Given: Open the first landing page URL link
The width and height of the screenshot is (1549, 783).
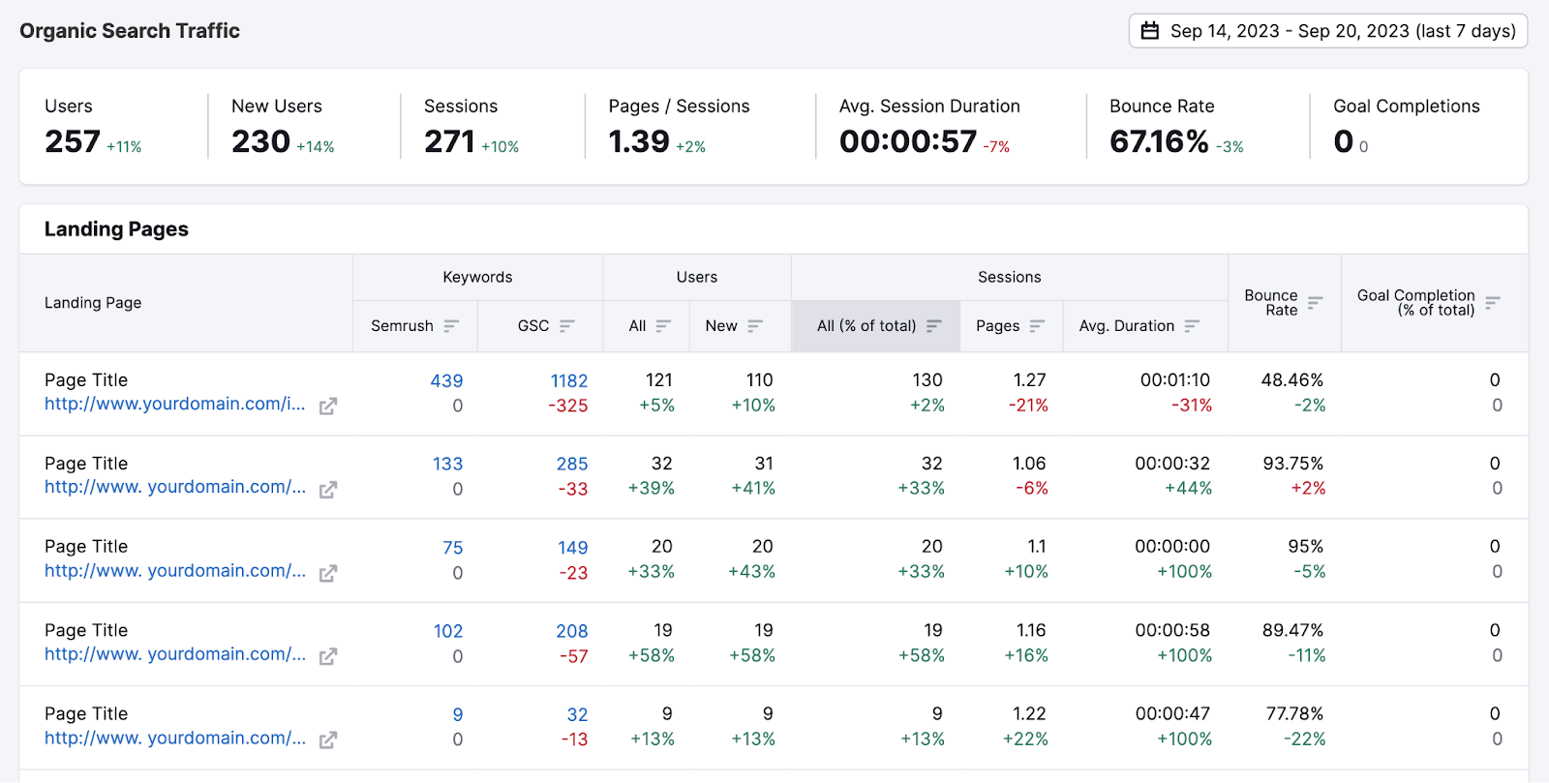Looking at the screenshot, I should tap(174, 405).
